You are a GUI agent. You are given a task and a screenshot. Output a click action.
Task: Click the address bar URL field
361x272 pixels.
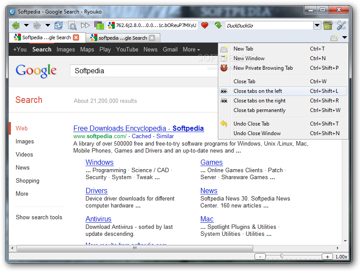tap(152, 25)
